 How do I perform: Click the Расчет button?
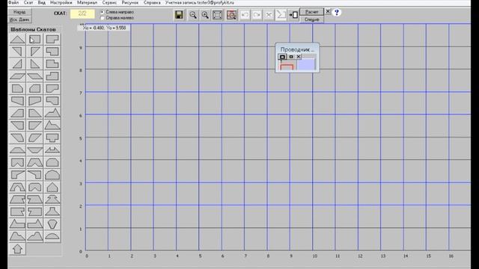tap(311, 12)
